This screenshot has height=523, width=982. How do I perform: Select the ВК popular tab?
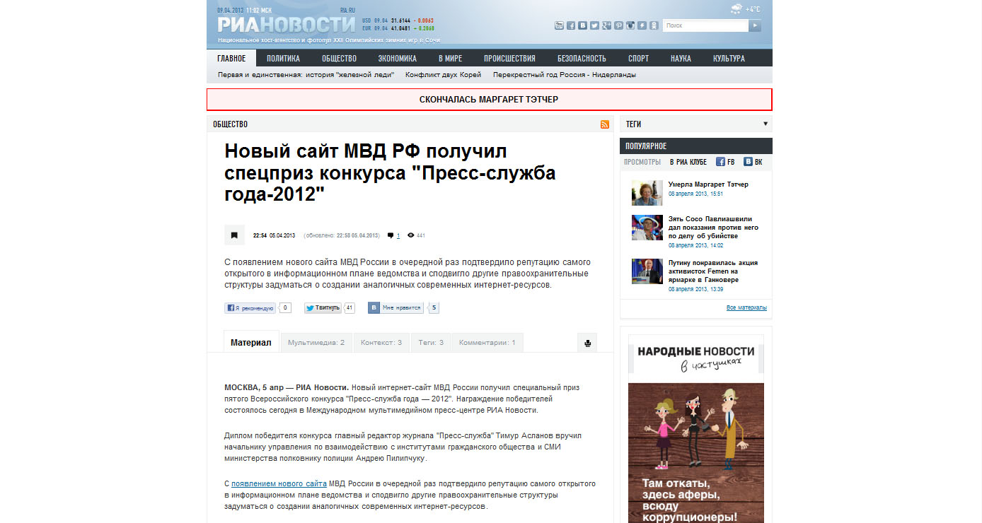[x=753, y=162]
